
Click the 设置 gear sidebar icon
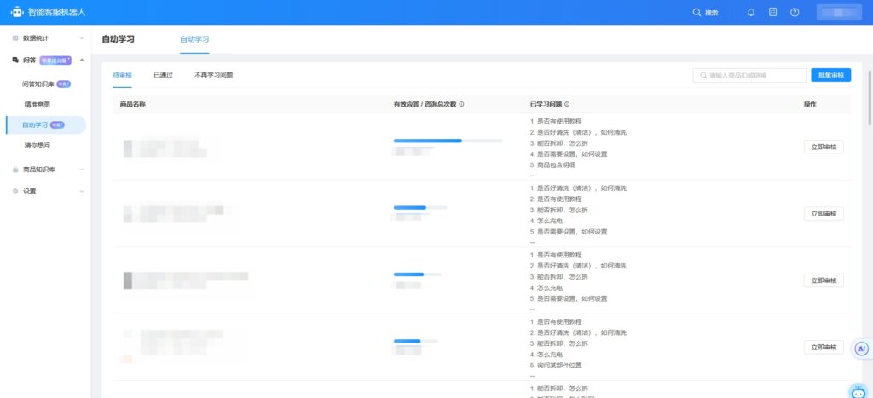pyautogui.click(x=15, y=192)
